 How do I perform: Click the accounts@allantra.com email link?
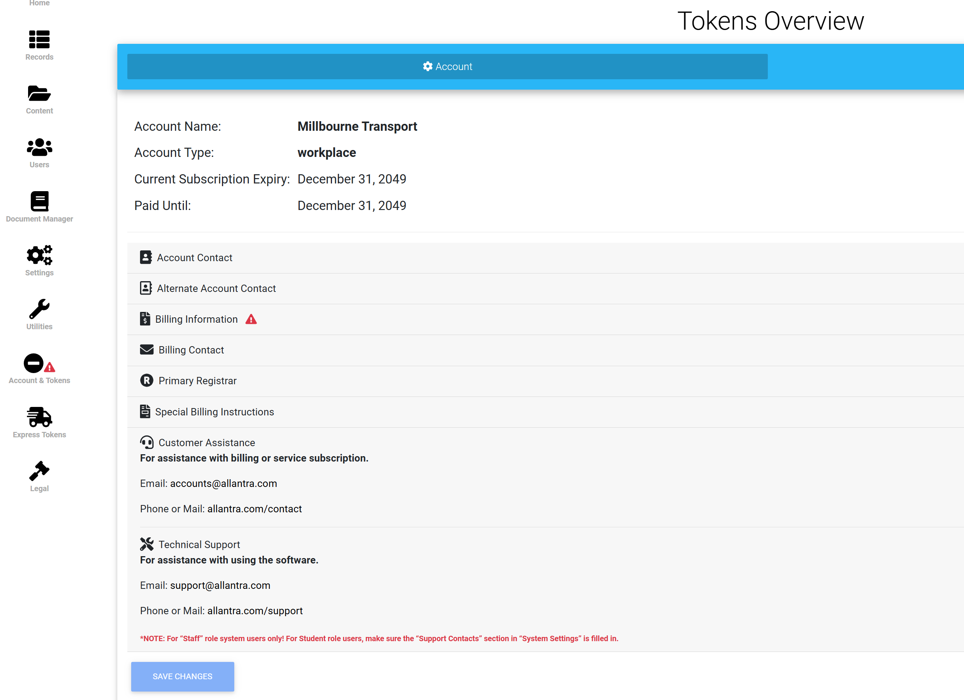click(223, 483)
